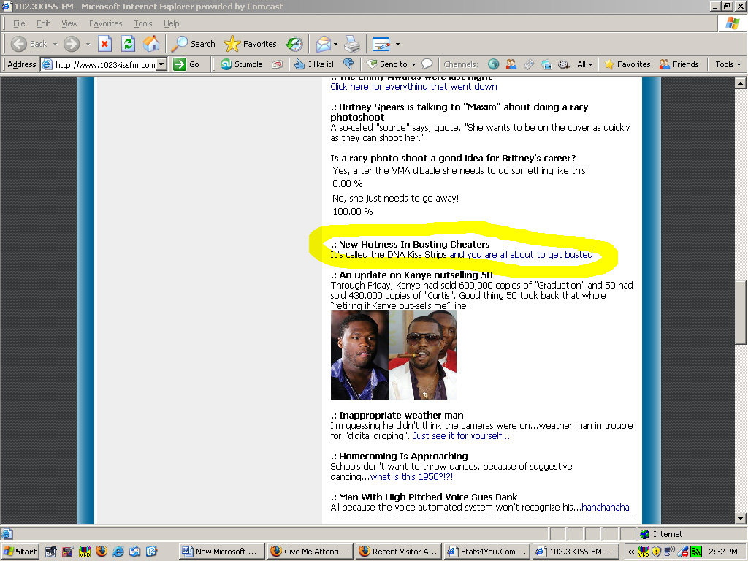
Task: Click the vertical scrollbar thumb
Action: pos(741,313)
